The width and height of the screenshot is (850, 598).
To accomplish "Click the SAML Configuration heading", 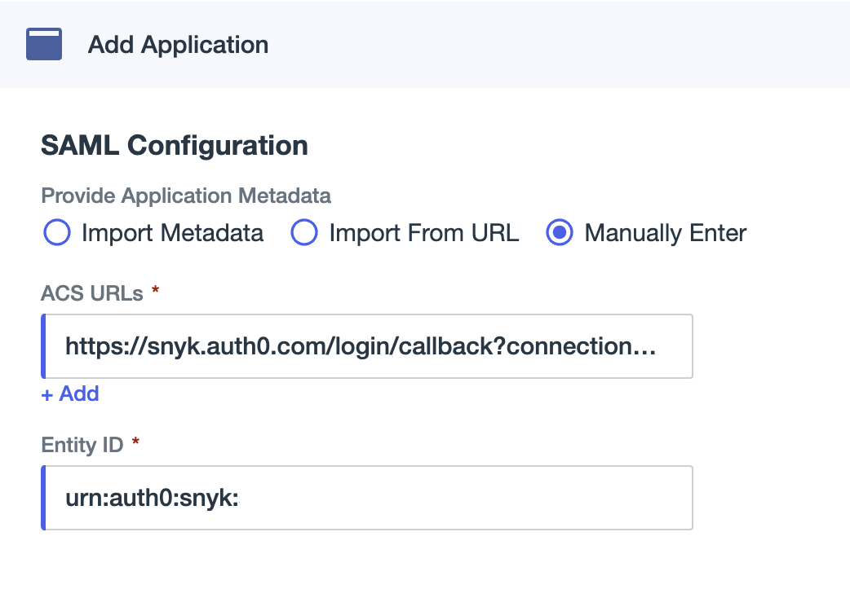I will pyautogui.click(x=174, y=145).
